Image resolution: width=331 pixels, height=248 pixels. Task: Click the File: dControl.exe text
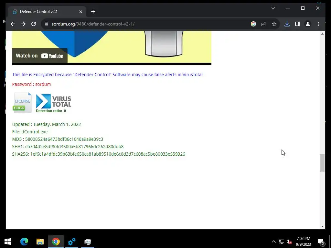tap(30, 132)
